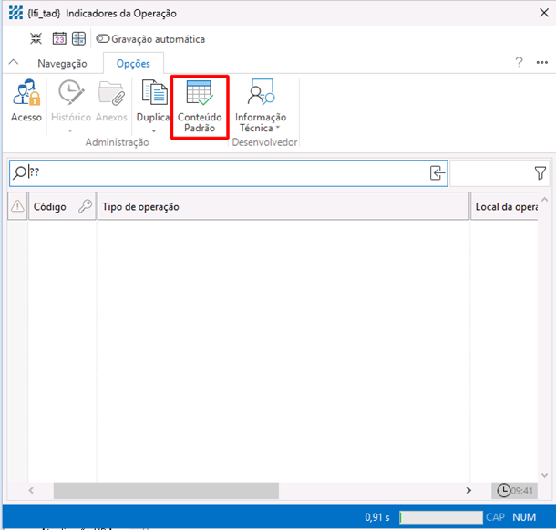Screen dimensions: 556x530
Task: Click inside the search input field
Action: point(228,172)
